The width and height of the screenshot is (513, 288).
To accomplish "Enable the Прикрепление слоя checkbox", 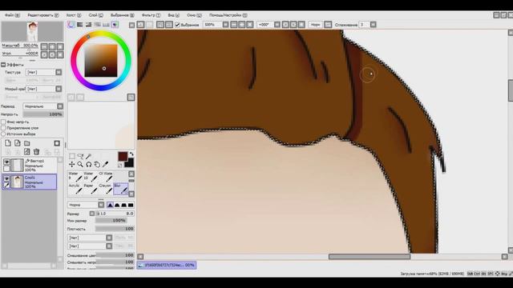I will 3,128.
